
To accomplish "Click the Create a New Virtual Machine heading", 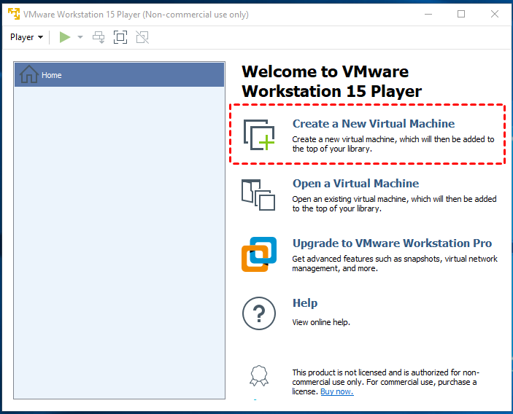I will tap(373, 124).
